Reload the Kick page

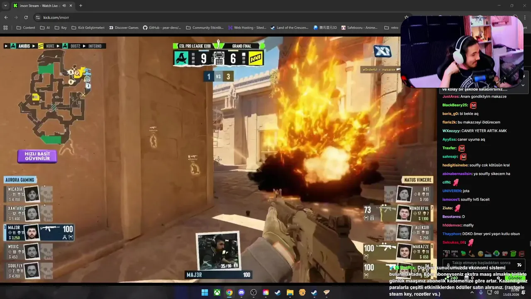coord(26,17)
